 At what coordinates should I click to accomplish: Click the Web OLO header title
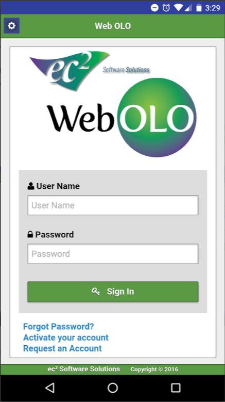(113, 26)
